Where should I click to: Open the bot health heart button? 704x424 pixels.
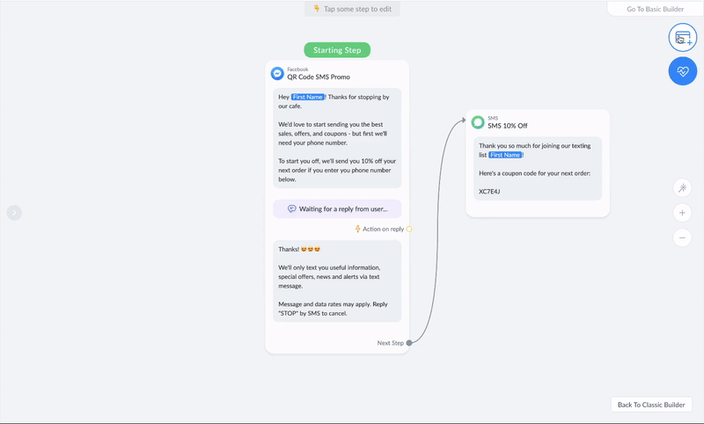(x=683, y=71)
